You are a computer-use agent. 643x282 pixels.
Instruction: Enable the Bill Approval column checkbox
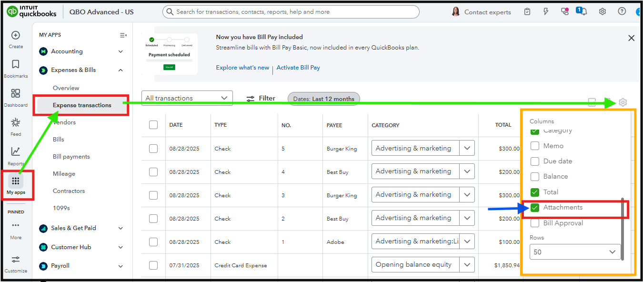pyautogui.click(x=535, y=223)
